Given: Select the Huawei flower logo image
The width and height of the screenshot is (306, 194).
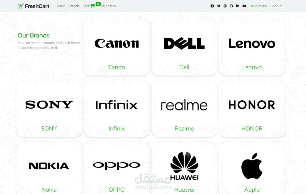Looking at the screenshot, I should pyautogui.click(x=184, y=166).
